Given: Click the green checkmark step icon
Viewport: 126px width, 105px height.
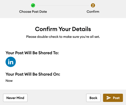Looking at the screenshot, I should tap(33, 5).
